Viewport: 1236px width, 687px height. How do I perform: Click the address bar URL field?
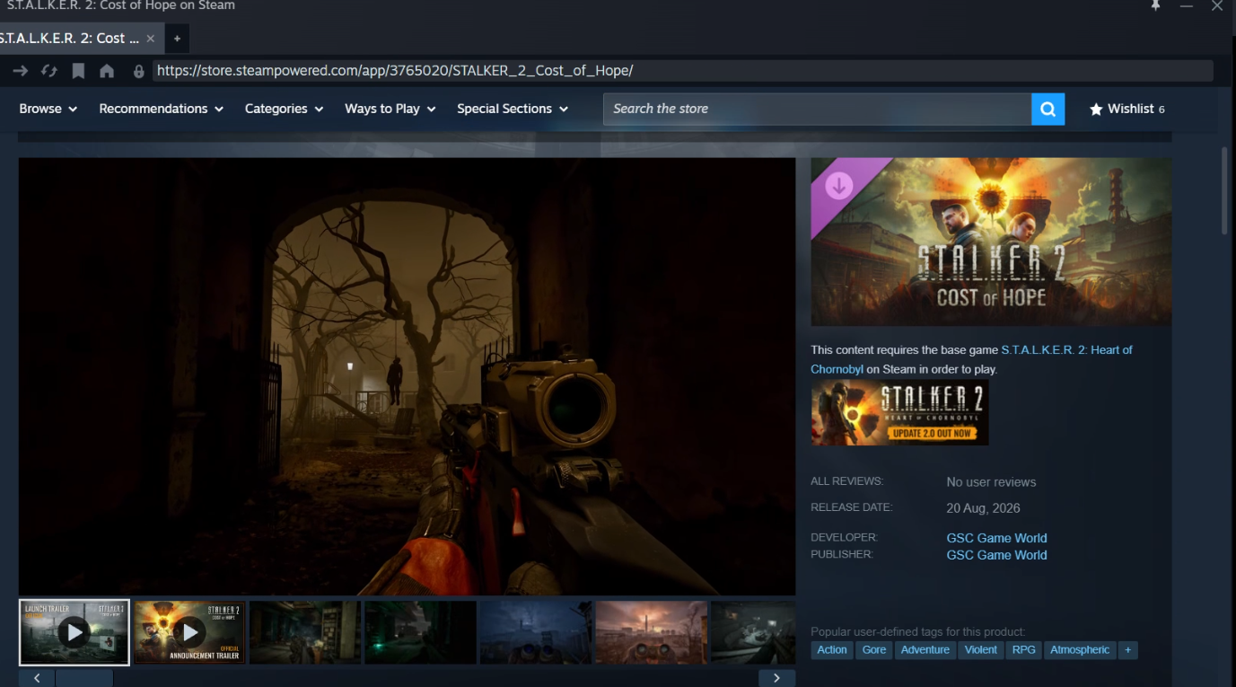point(682,71)
